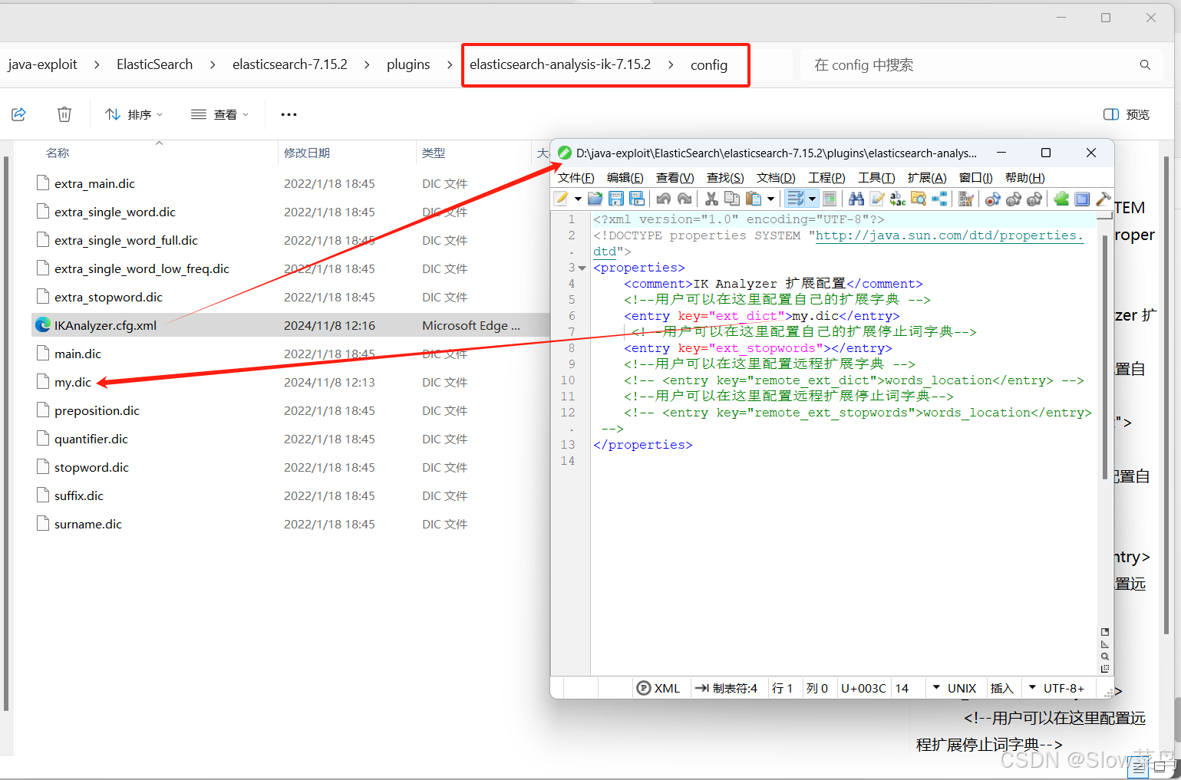Open the Paste dropdown arrow
Screen dimensions: 1181x780
click(x=770, y=199)
